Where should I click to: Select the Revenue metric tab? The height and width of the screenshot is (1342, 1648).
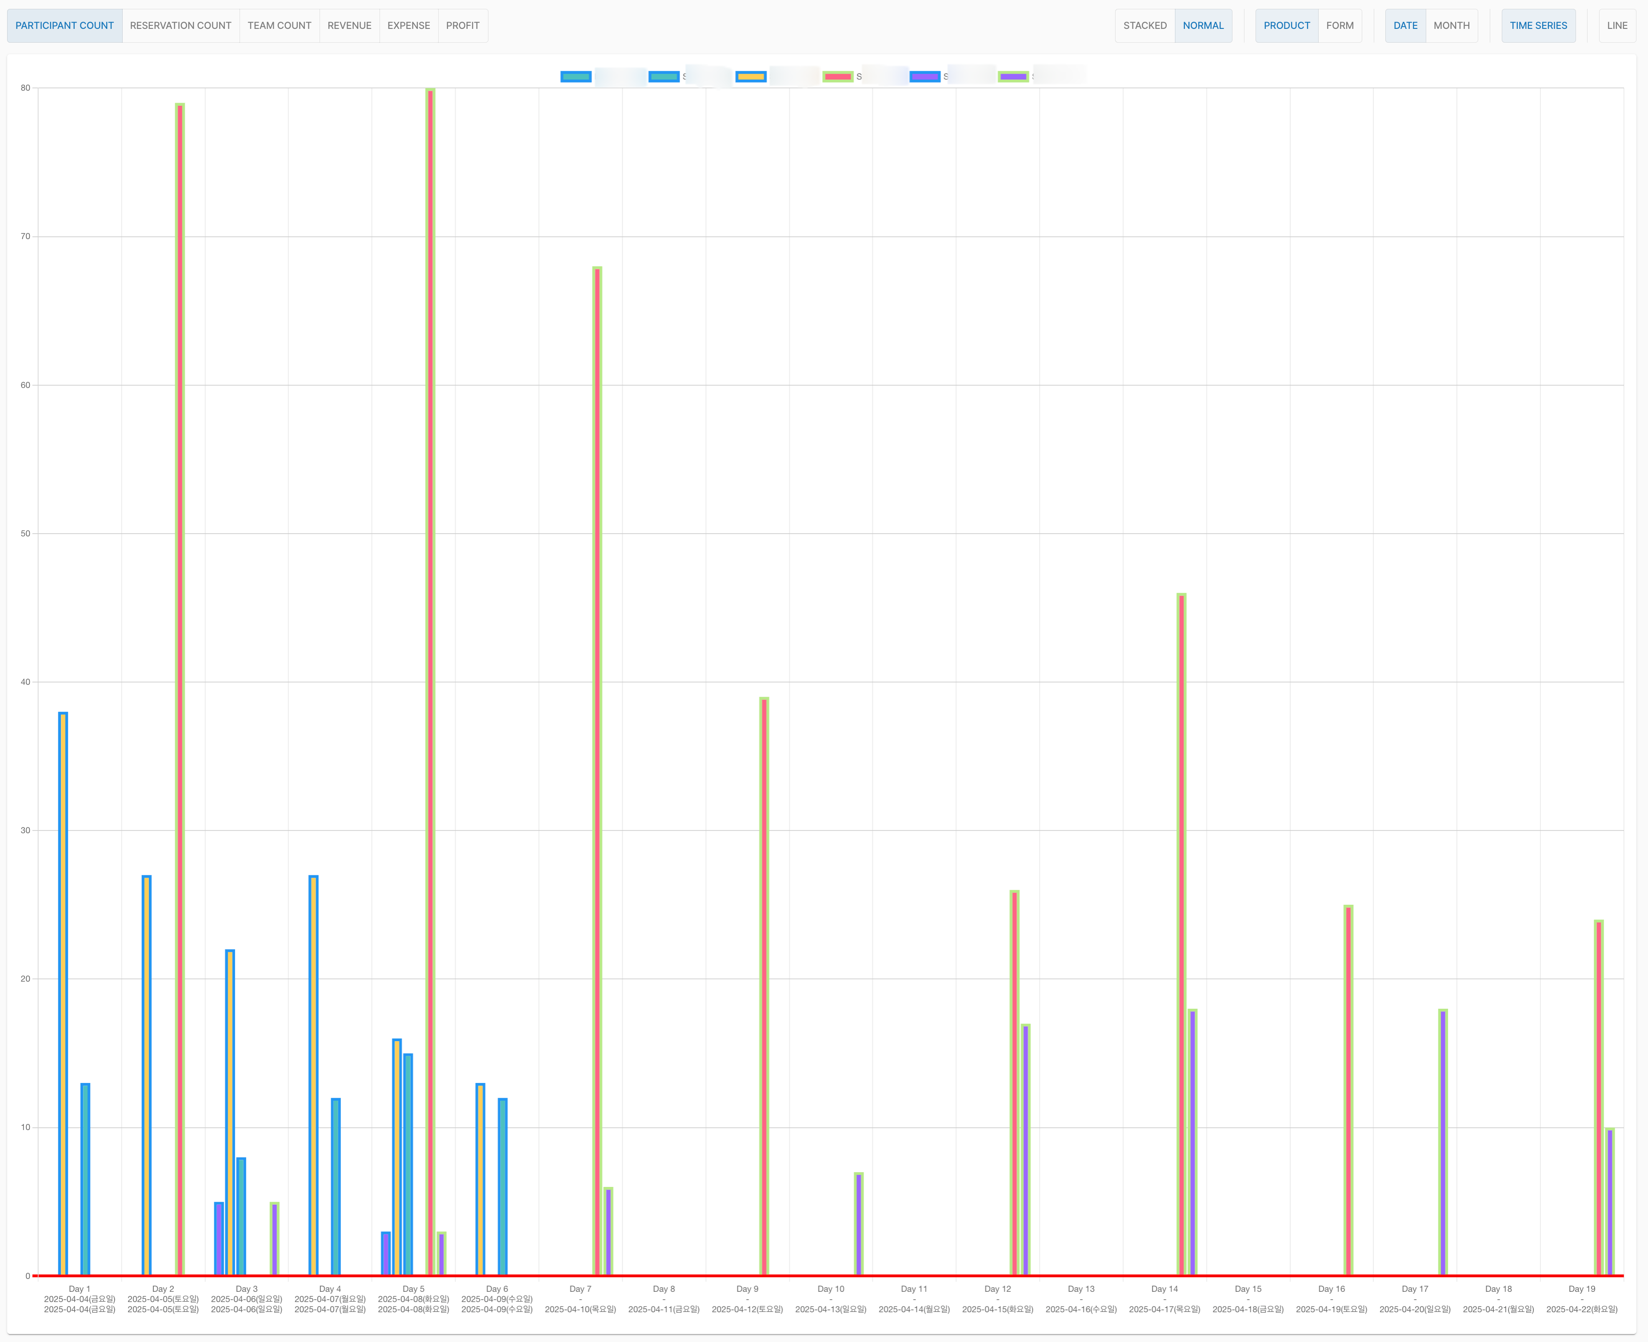(x=348, y=25)
